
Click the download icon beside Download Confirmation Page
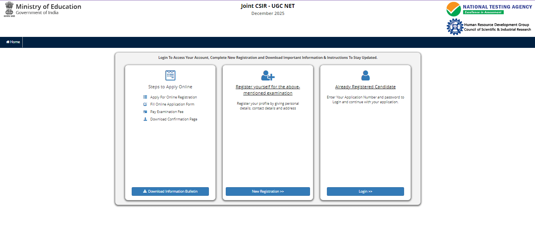(145, 119)
